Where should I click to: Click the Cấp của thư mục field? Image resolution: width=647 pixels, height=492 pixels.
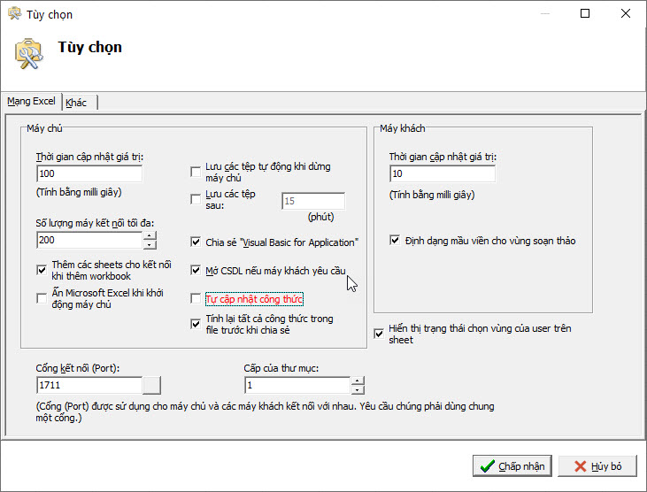click(297, 385)
